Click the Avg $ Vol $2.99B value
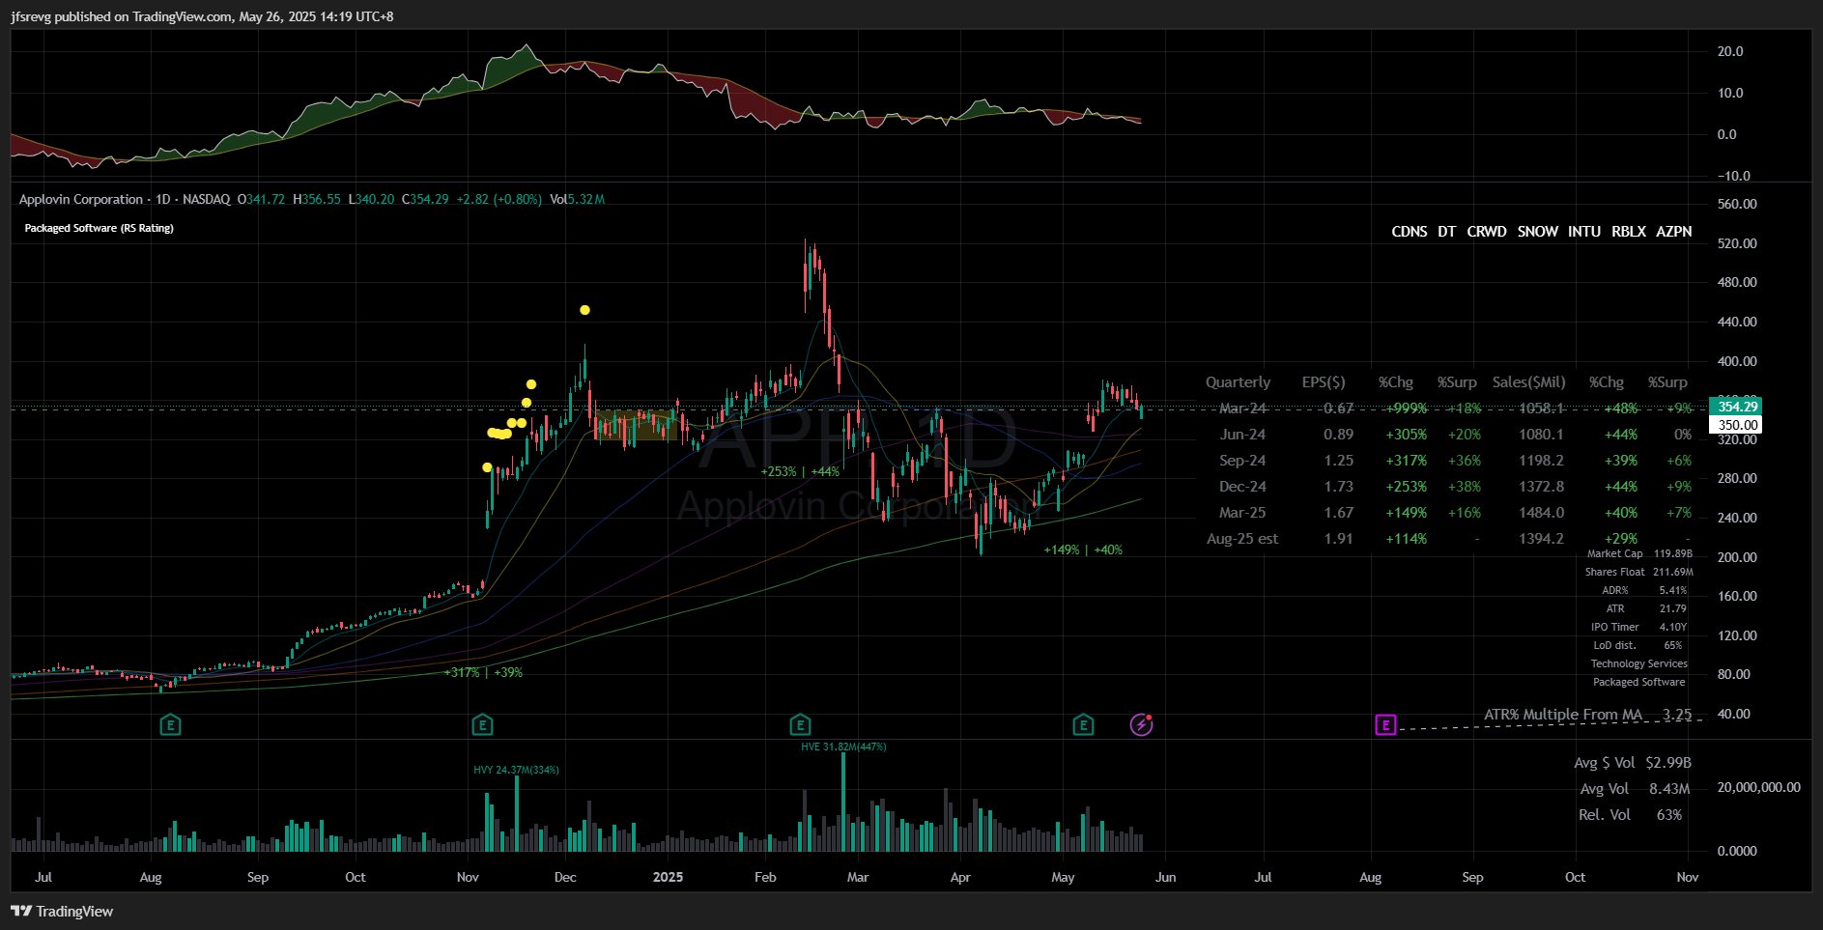This screenshot has height=930, width=1823. pyautogui.click(x=1669, y=763)
